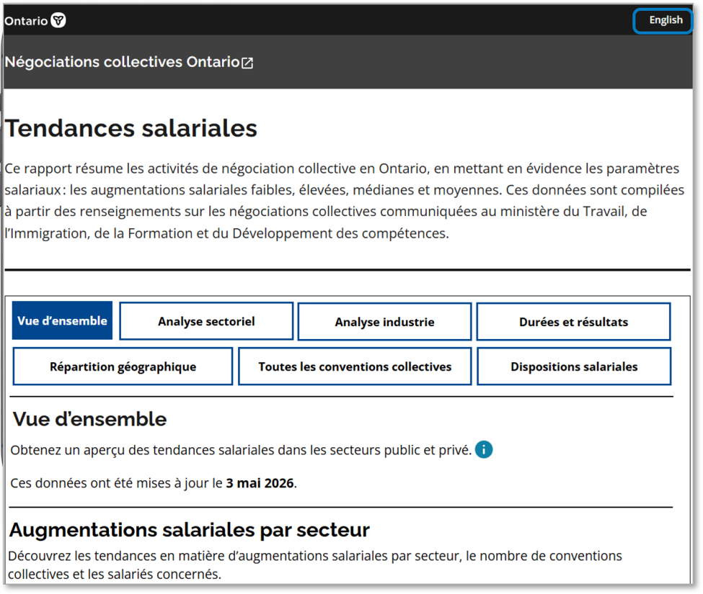Image resolution: width=703 pixels, height=594 pixels.
Task: Go to the Durées et résultats tab
Action: (x=573, y=322)
